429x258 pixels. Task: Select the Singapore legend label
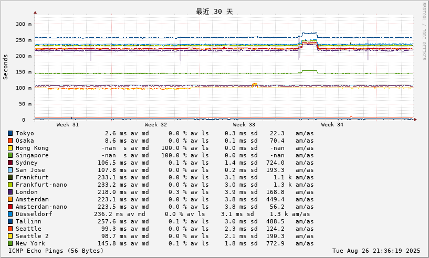(x=32, y=156)
